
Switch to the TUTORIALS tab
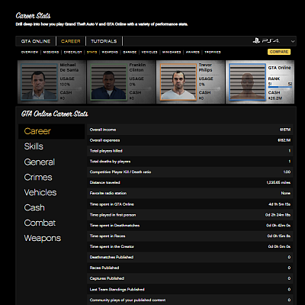[104, 41]
